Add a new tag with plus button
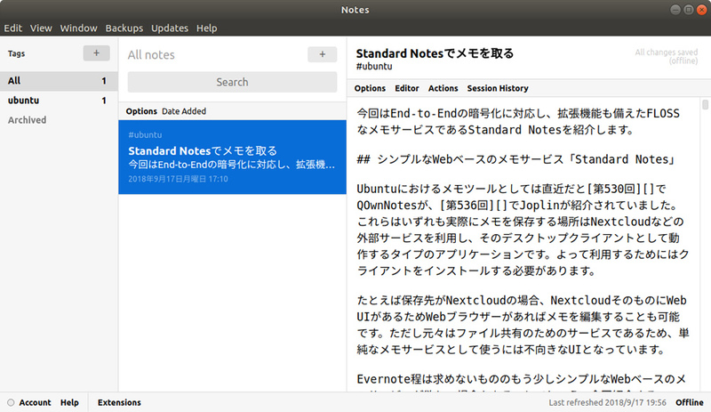711x412 pixels. 96,53
